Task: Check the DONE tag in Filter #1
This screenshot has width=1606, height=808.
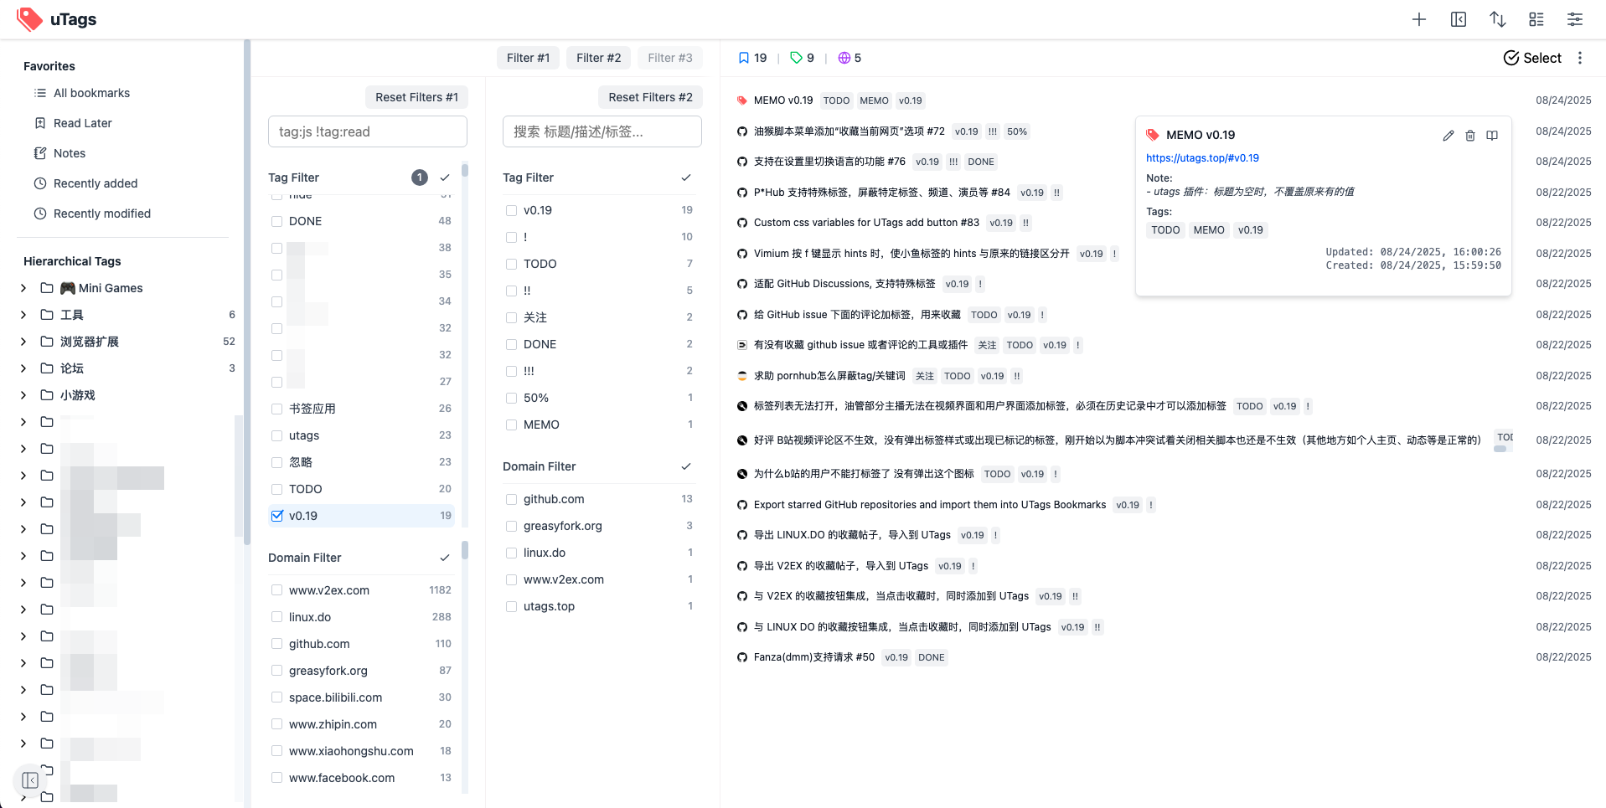Action: coord(277,221)
